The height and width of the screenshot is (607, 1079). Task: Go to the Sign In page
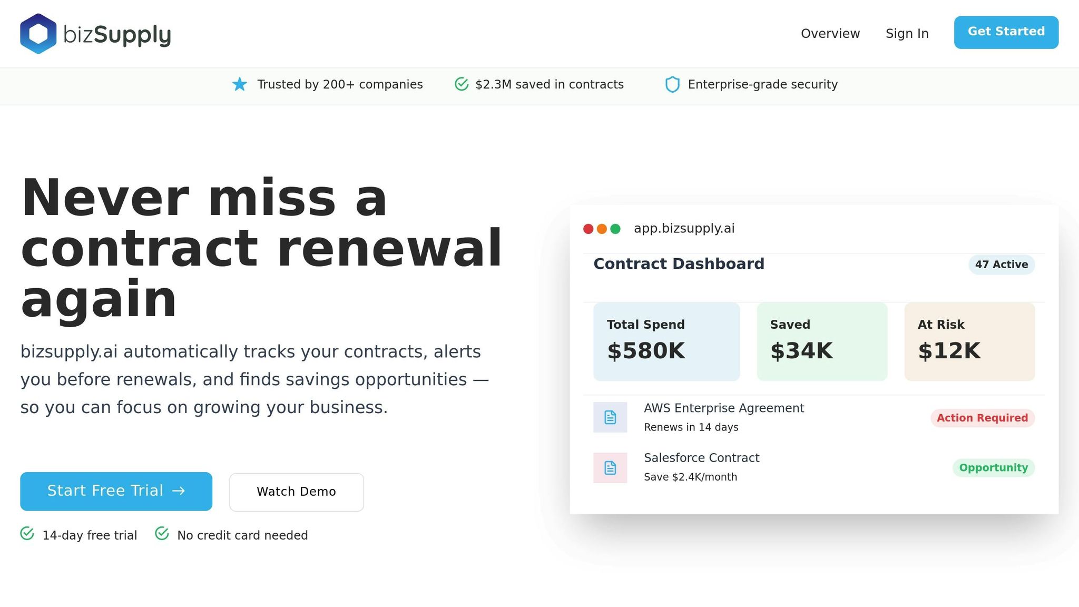point(907,34)
